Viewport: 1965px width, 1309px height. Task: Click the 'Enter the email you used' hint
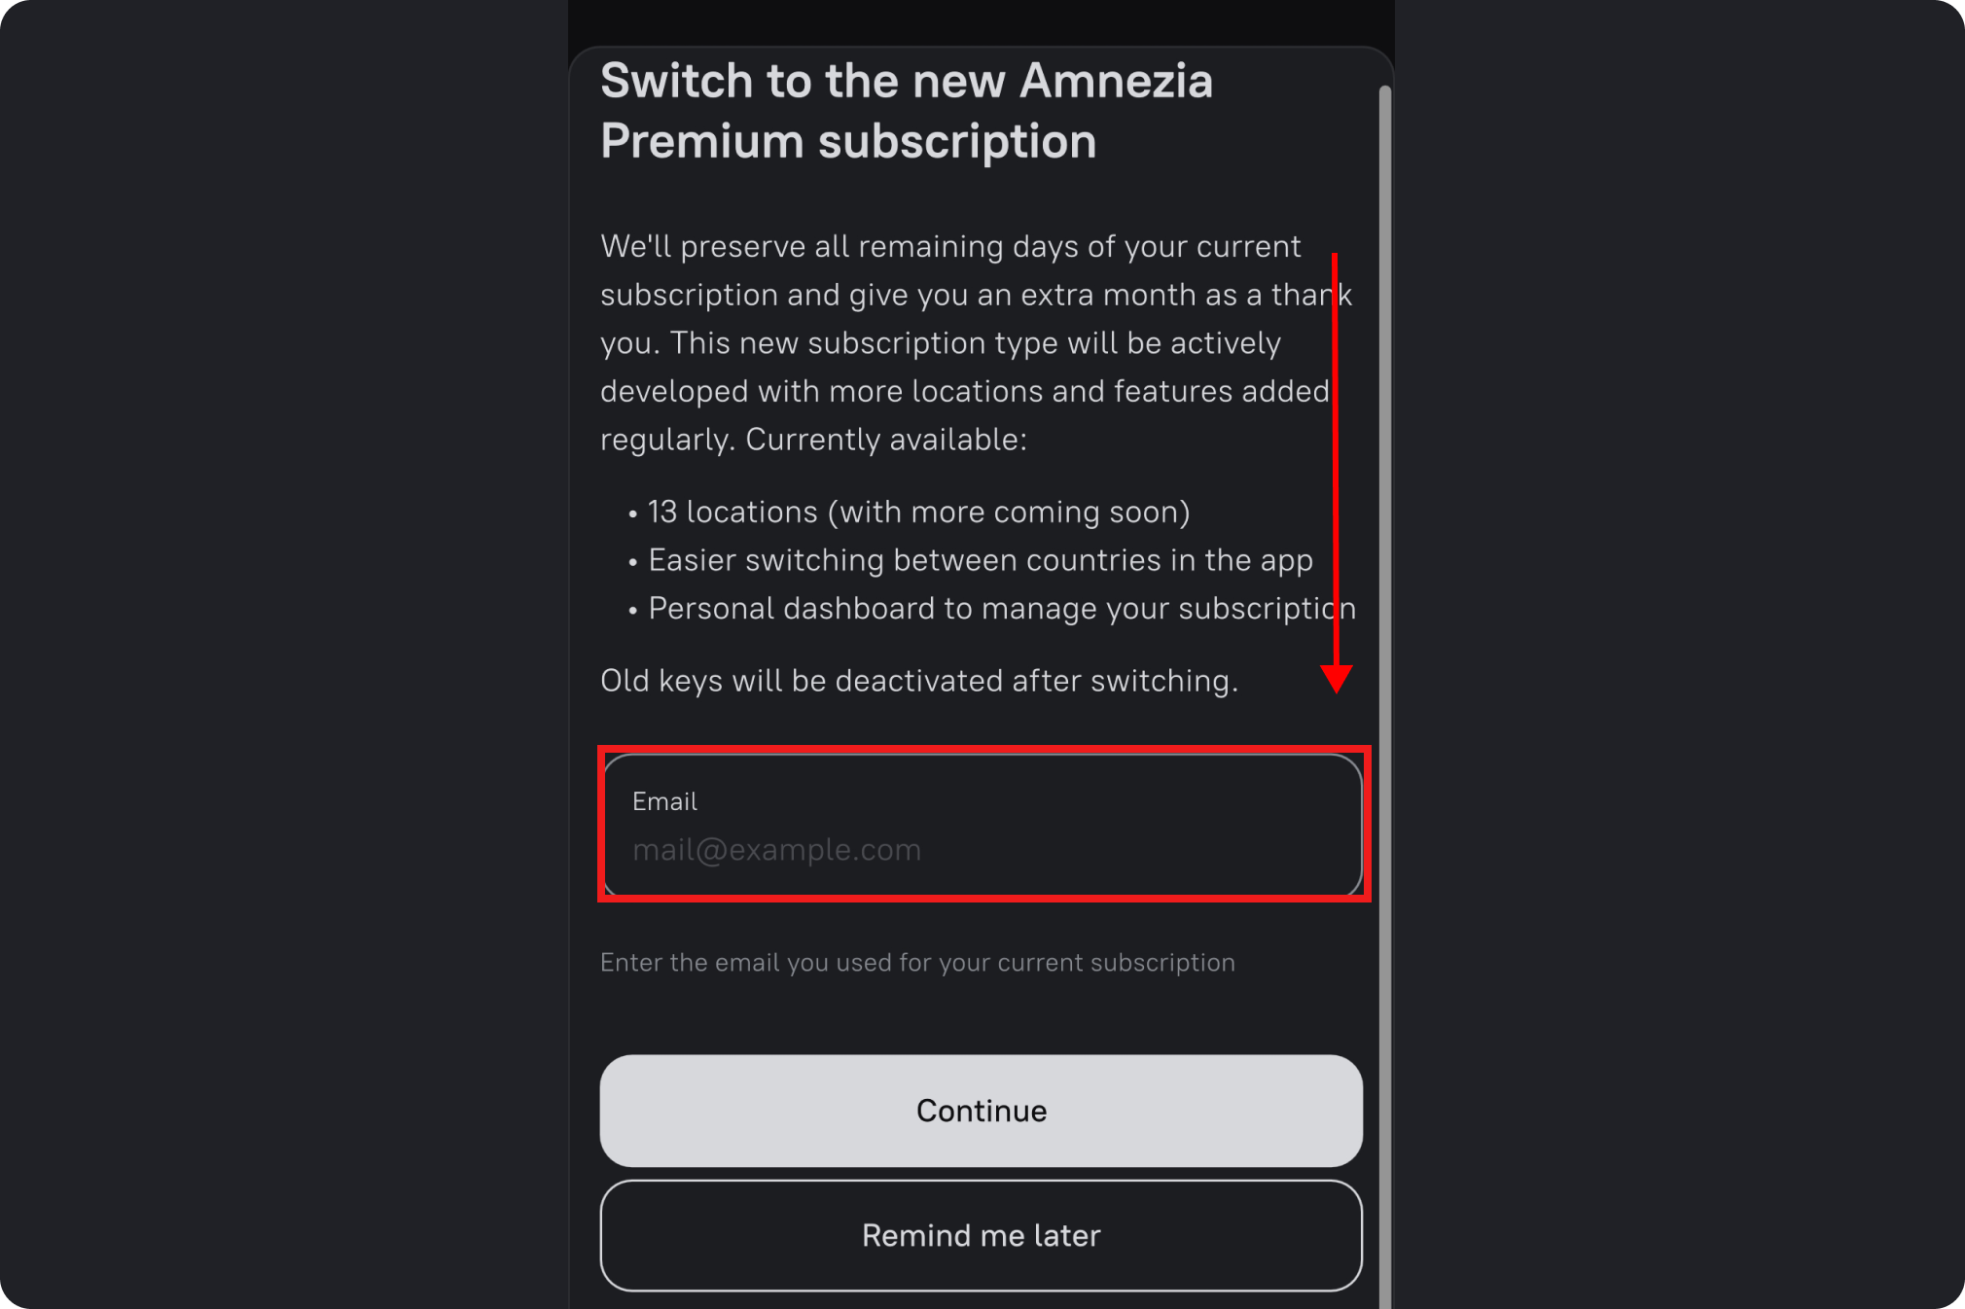click(x=917, y=963)
